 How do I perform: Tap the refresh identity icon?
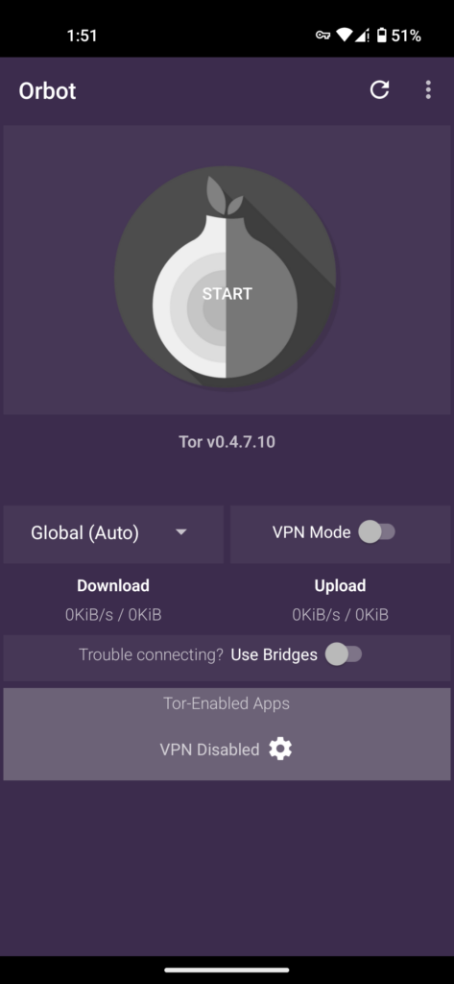click(x=379, y=89)
